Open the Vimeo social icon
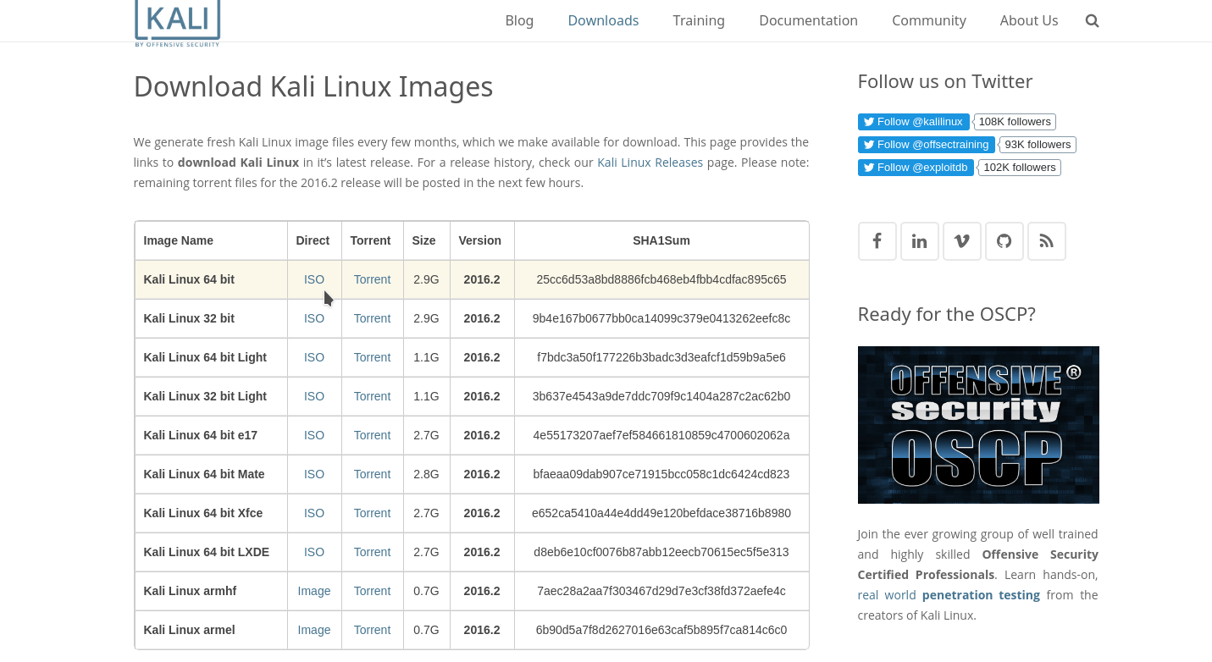This screenshot has height=662, width=1212. 961,241
